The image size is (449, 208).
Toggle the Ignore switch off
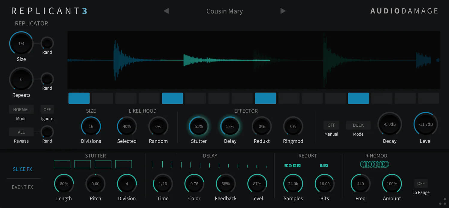[47, 109]
